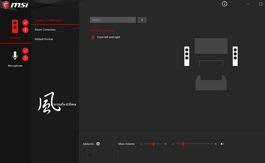Click the checkmark icon beside Speakers

pyautogui.click(x=25, y=22)
